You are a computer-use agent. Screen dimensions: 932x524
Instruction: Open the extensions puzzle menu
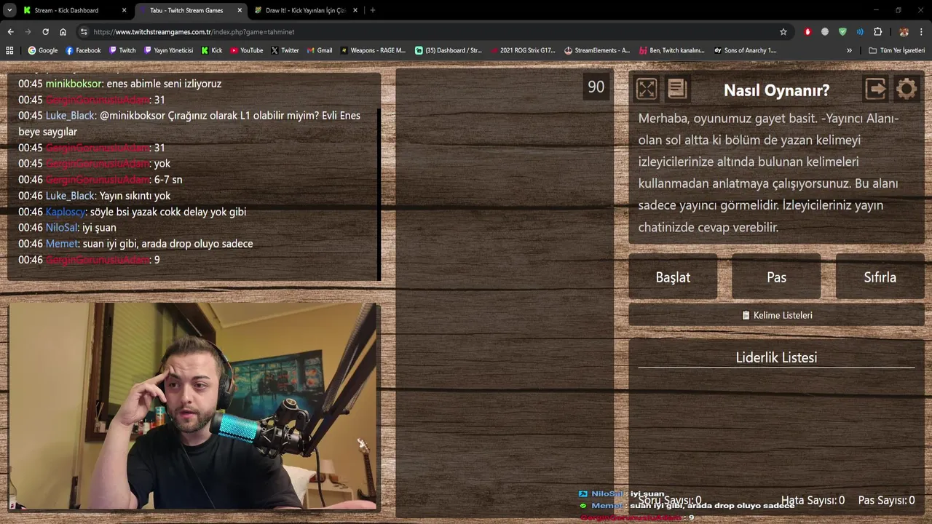pyautogui.click(x=877, y=32)
